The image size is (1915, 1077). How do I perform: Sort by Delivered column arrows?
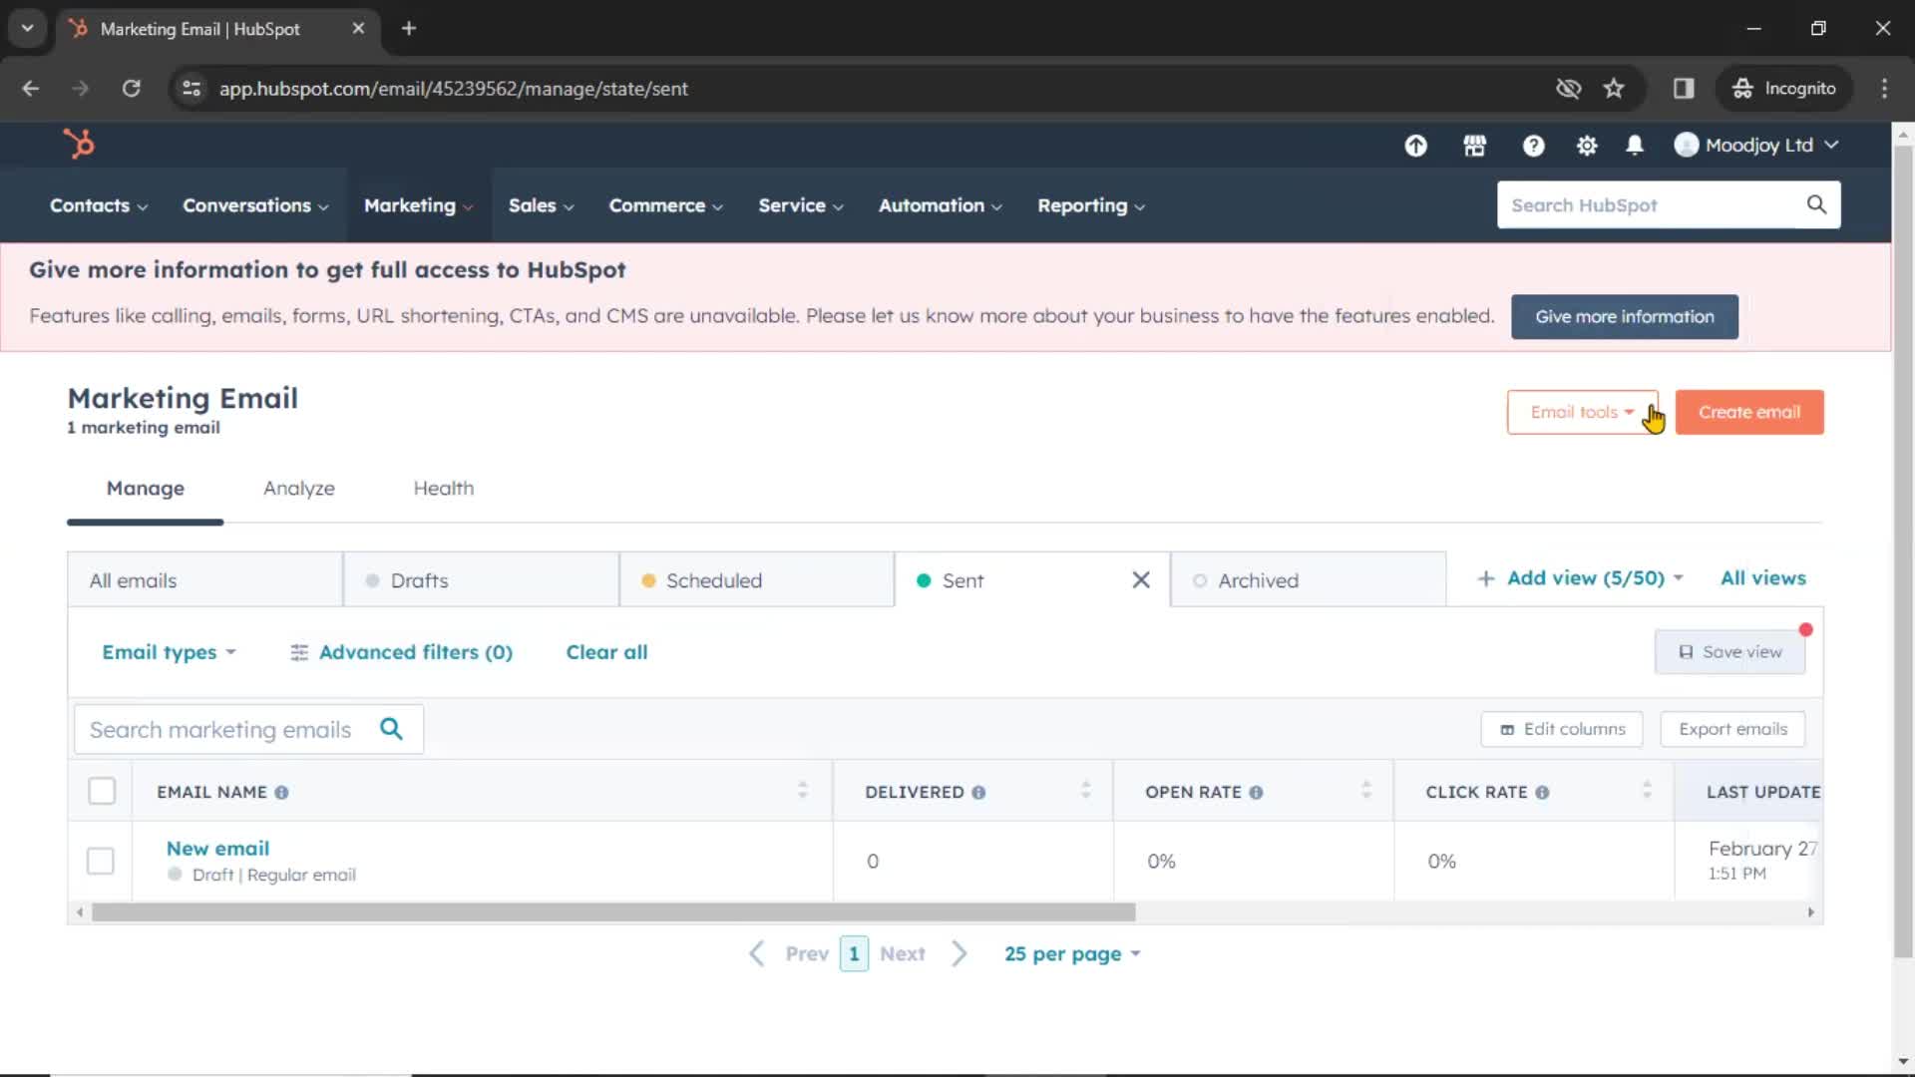1085,791
